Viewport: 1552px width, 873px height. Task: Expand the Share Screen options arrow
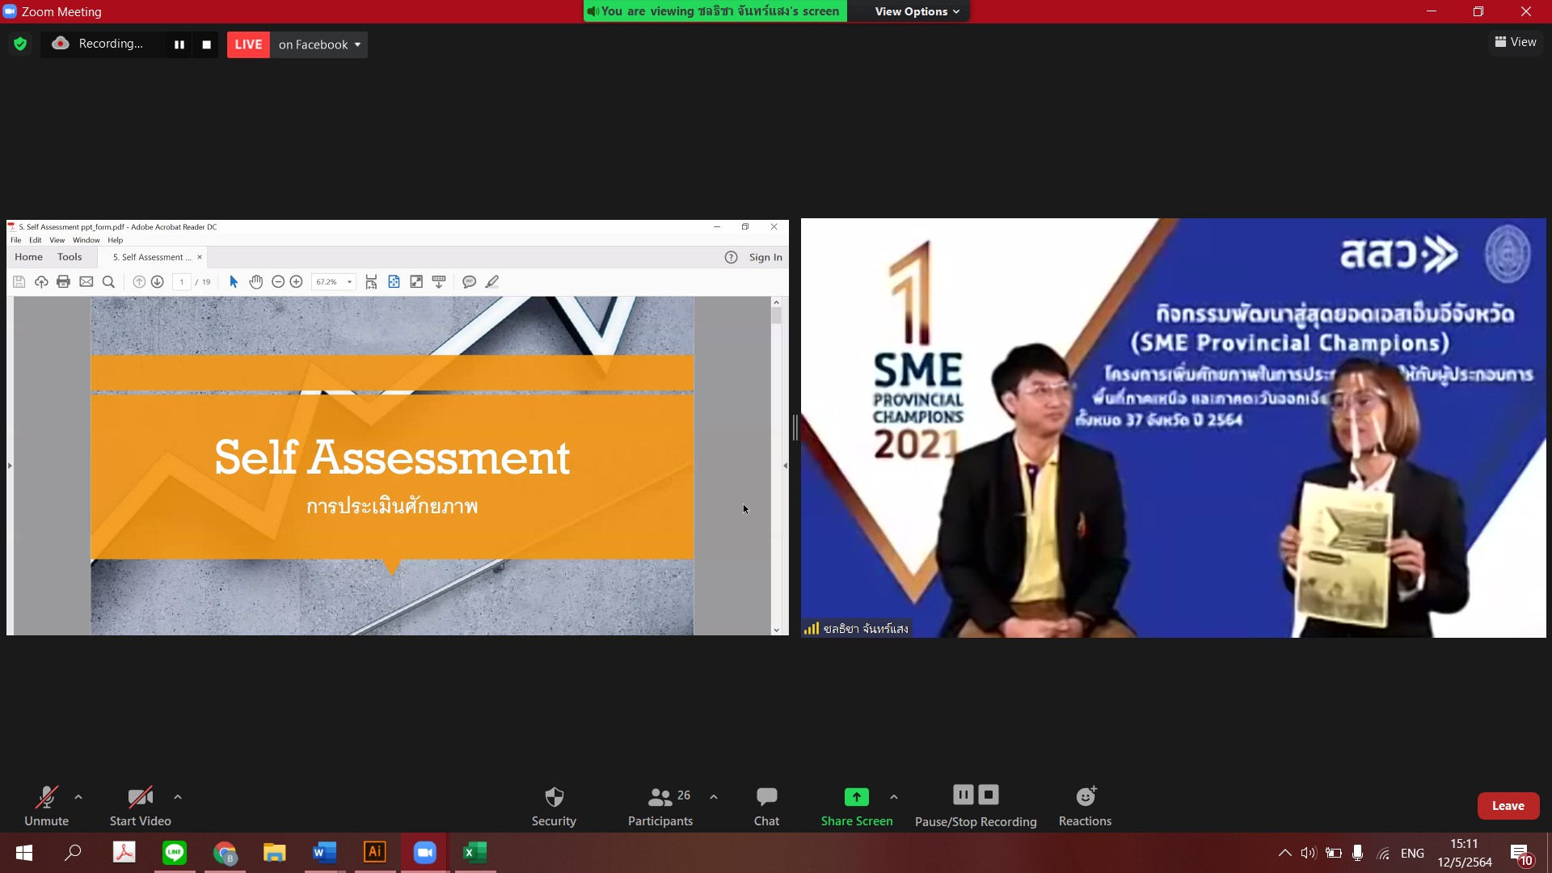coord(893,797)
